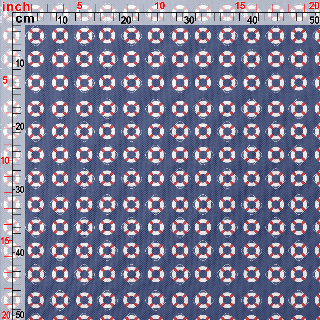Click the lifebuoy just right of left ruler's 40 cm label
This screenshot has height=320, width=320.
(x=36, y=250)
